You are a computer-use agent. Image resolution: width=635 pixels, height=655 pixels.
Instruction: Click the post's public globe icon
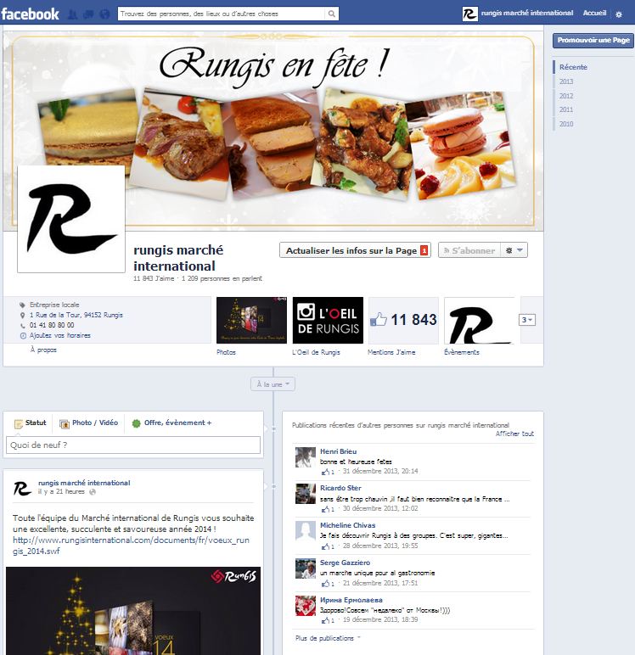(93, 492)
